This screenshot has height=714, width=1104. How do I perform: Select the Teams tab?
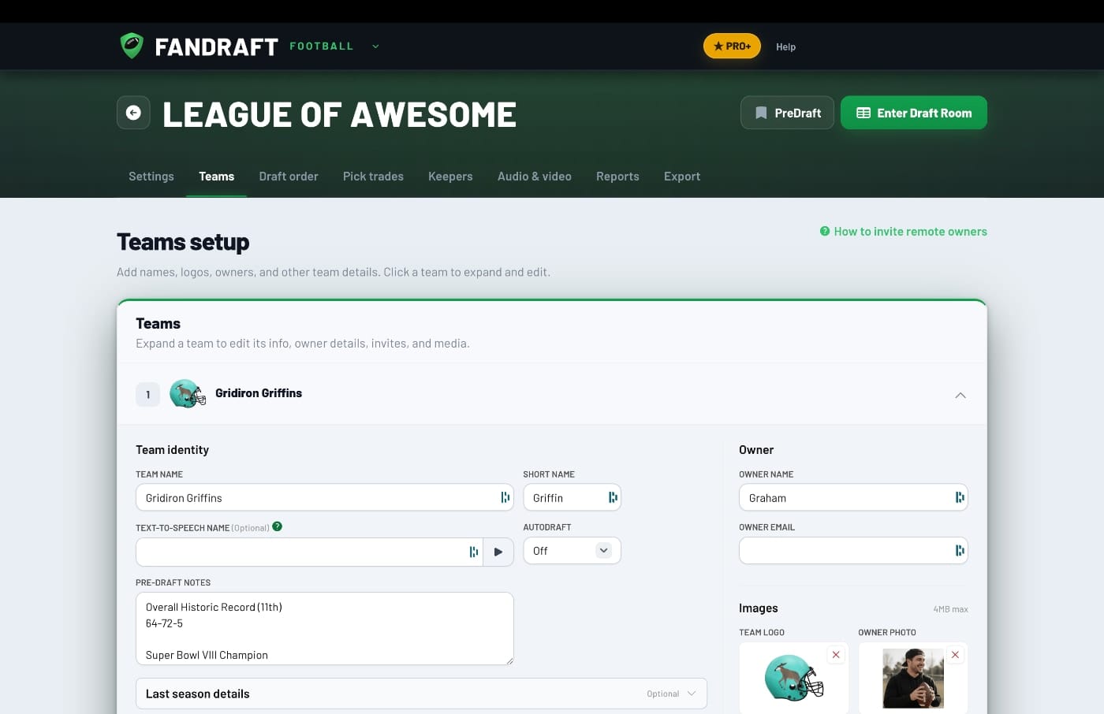click(216, 177)
